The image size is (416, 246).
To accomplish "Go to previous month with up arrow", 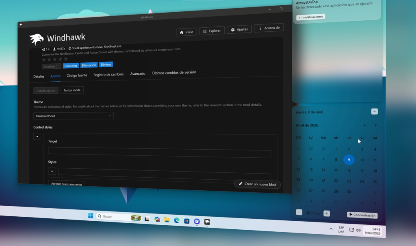I will [364, 125].
